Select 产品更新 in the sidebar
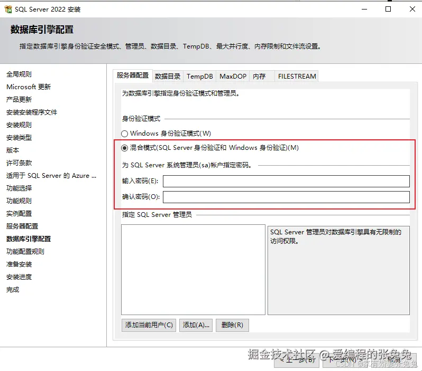This screenshot has width=422, height=371. (19, 99)
